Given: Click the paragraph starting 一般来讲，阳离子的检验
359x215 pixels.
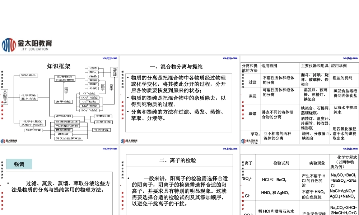Looking at the screenshot, I should (x=180, y=191).
